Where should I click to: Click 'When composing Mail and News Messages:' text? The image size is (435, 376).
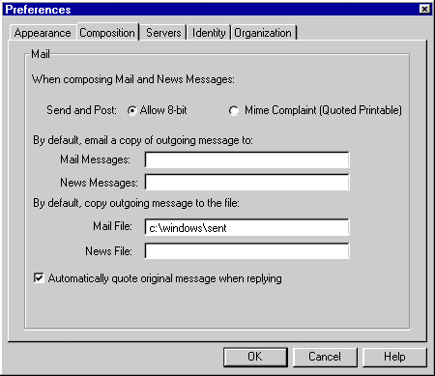133,79
